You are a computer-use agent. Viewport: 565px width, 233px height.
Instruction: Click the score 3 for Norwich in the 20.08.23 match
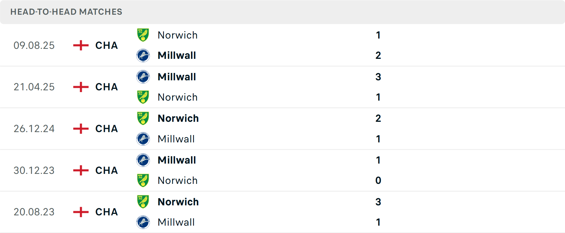coord(378,202)
